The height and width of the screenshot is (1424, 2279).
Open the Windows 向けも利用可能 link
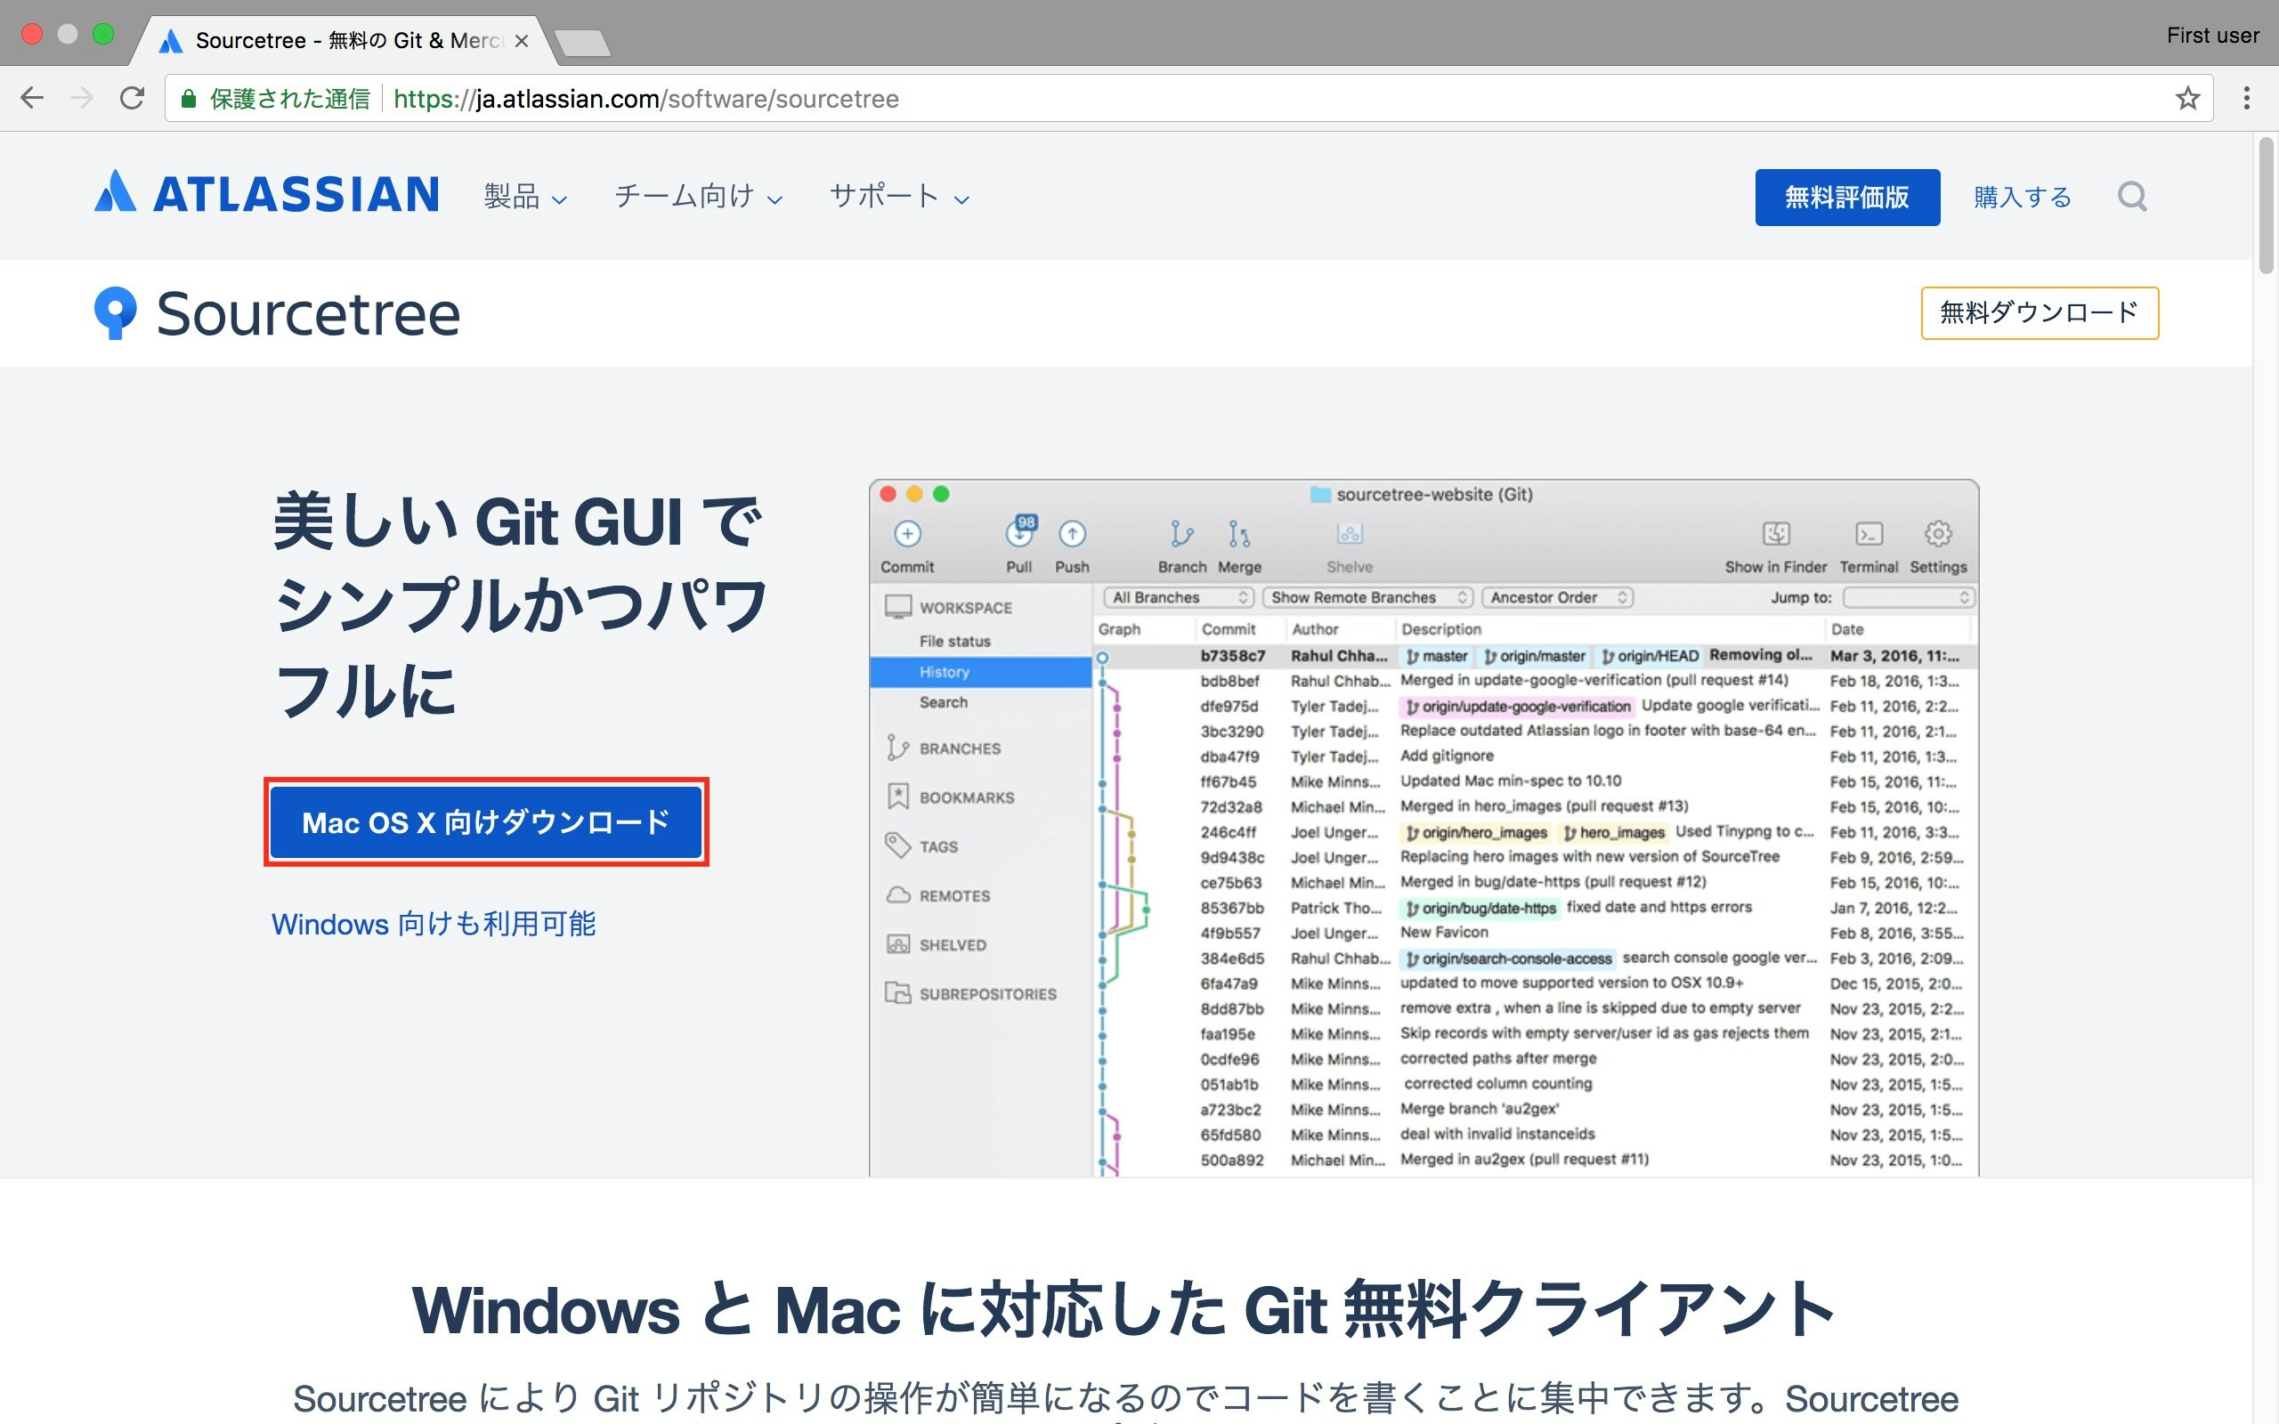(434, 924)
